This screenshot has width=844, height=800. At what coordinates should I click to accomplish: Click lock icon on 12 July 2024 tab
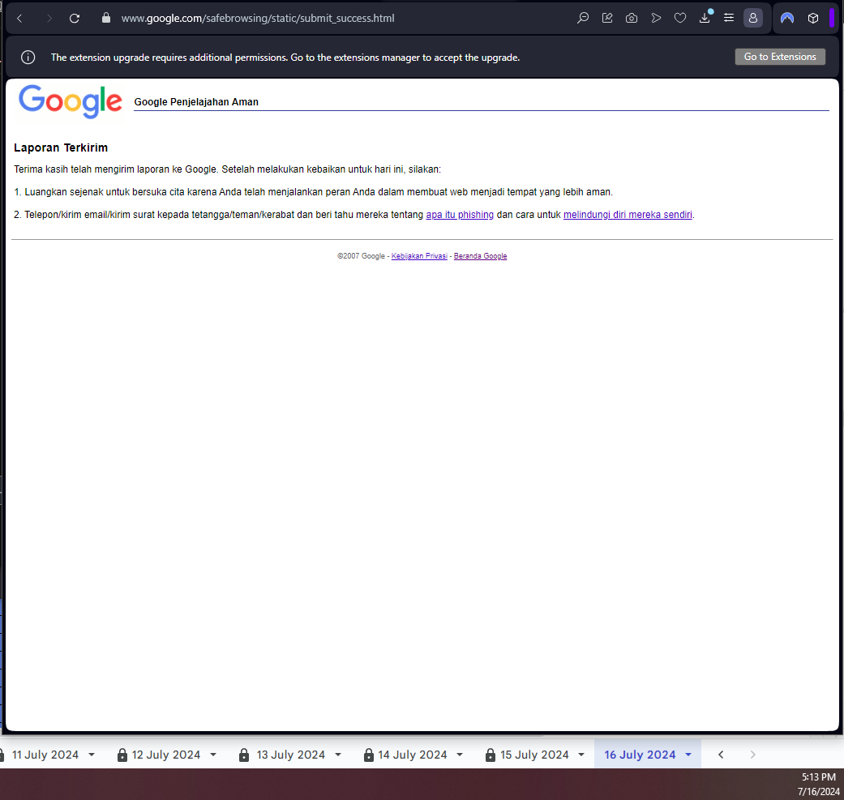122,755
